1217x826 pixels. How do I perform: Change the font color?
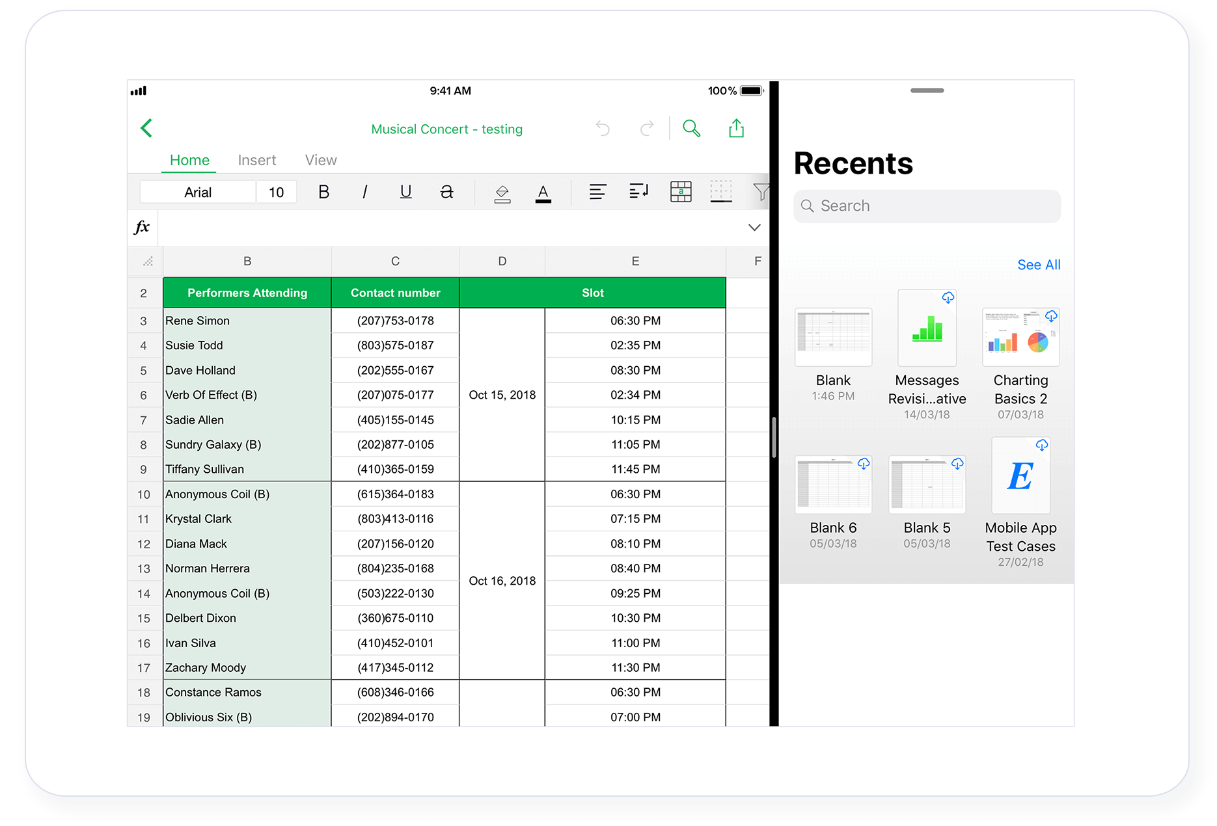pos(543,192)
